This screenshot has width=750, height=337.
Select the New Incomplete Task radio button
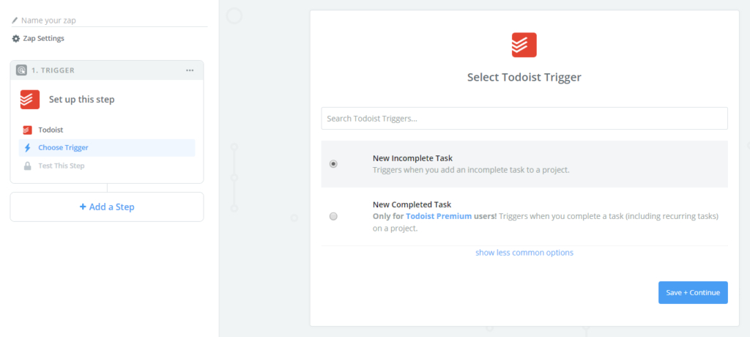click(x=334, y=164)
